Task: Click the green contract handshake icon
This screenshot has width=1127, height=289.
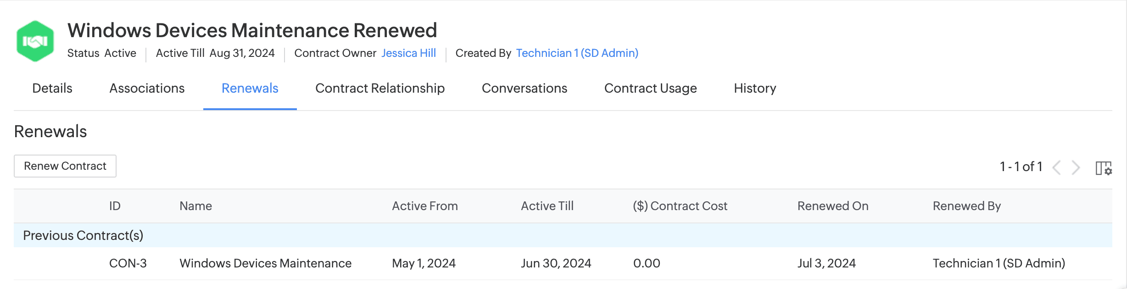Action: pyautogui.click(x=35, y=41)
